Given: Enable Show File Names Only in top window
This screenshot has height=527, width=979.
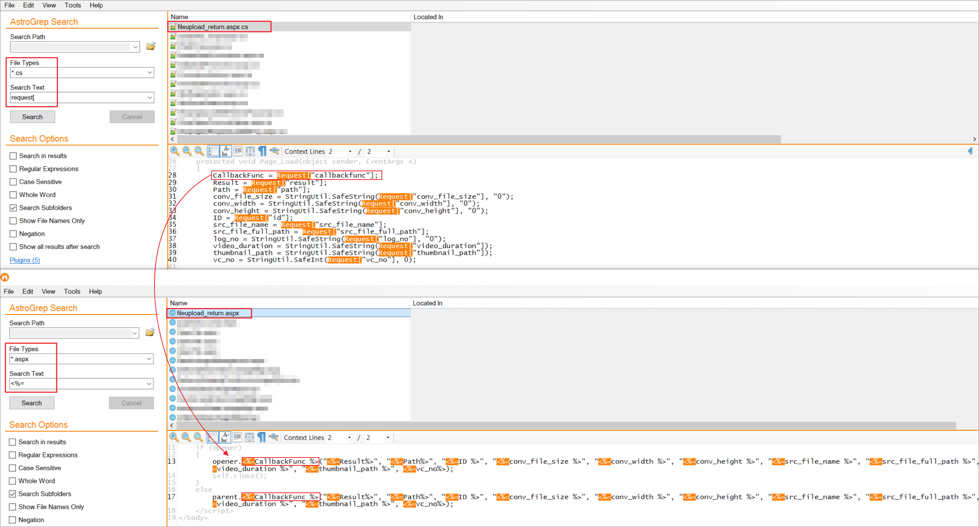Looking at the screenshot, I should click(13, 221).
